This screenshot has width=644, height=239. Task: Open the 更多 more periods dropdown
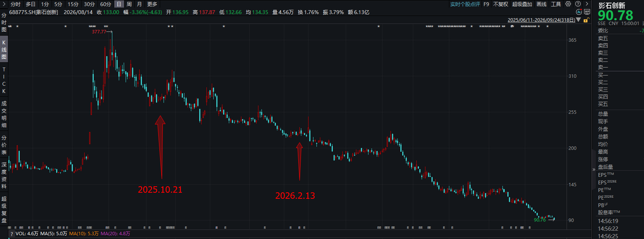tap(152, 4)
